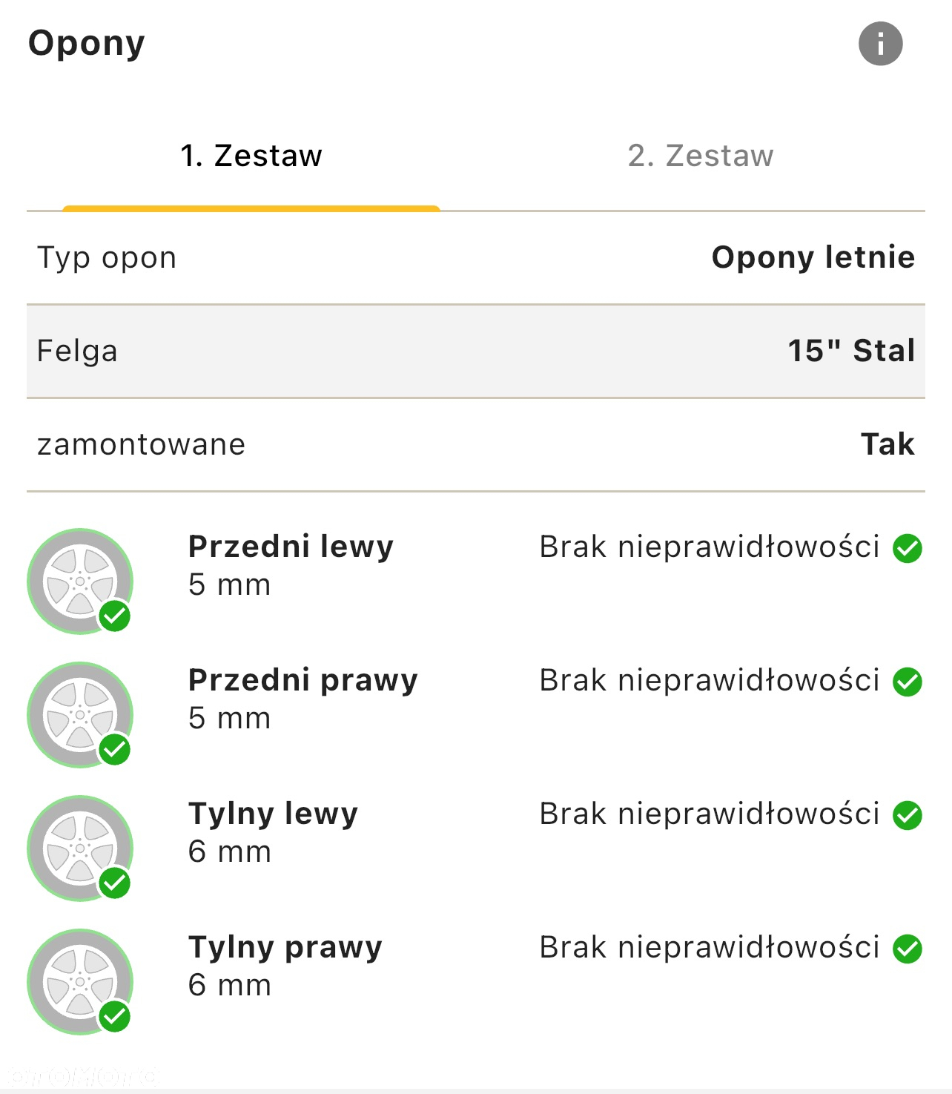
Task: Click green checkmark beside Tylny lewy status
Action: coord(908,816)
